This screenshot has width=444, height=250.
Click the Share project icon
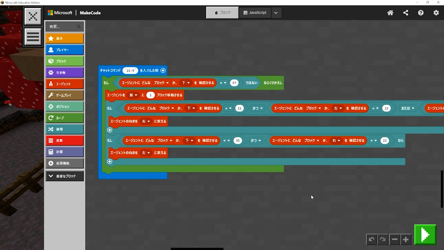click(x=405, y=13)
